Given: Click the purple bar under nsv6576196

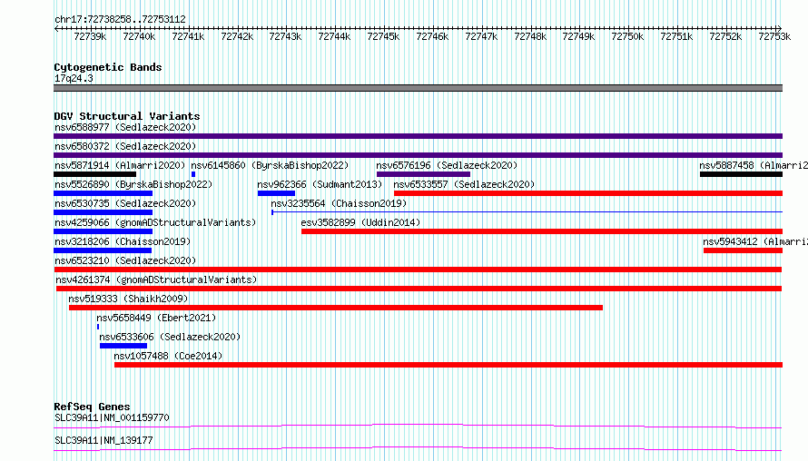Looking at the screenshot, I should (423, 174).
